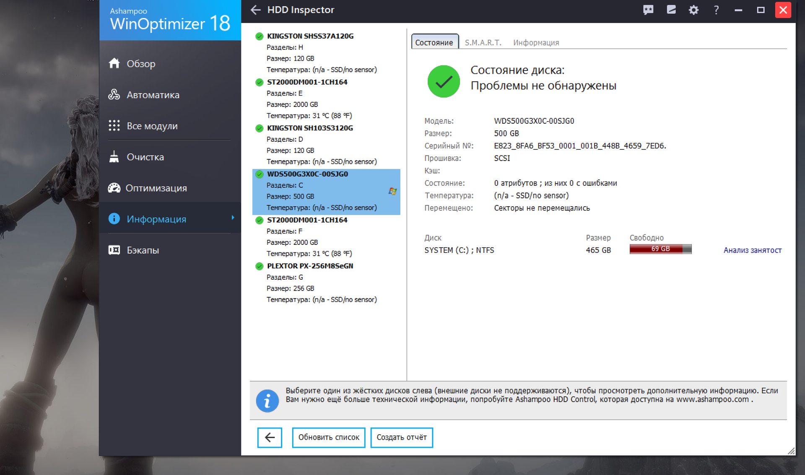Click the 69 GB free space bar
805x475 pixels.
coord(660,249)
